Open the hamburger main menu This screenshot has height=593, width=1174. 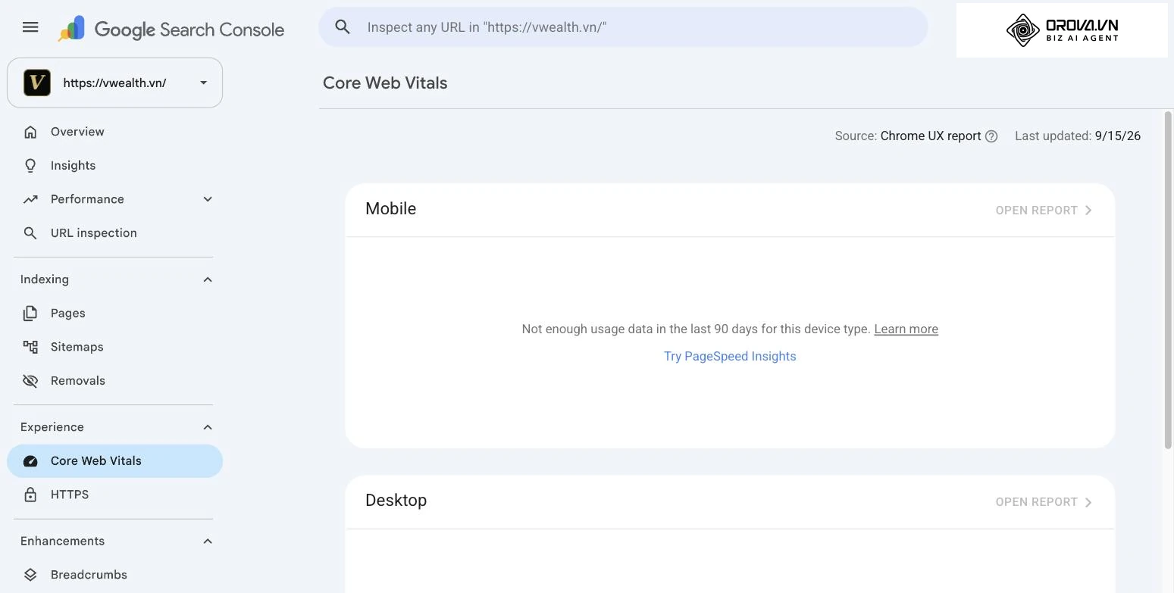[30, 27]
